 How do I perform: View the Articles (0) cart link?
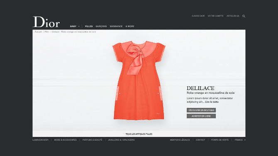(x=233, y=16)
